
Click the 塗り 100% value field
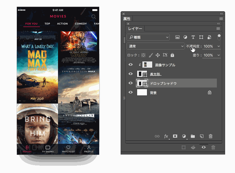tap(208, 55)
